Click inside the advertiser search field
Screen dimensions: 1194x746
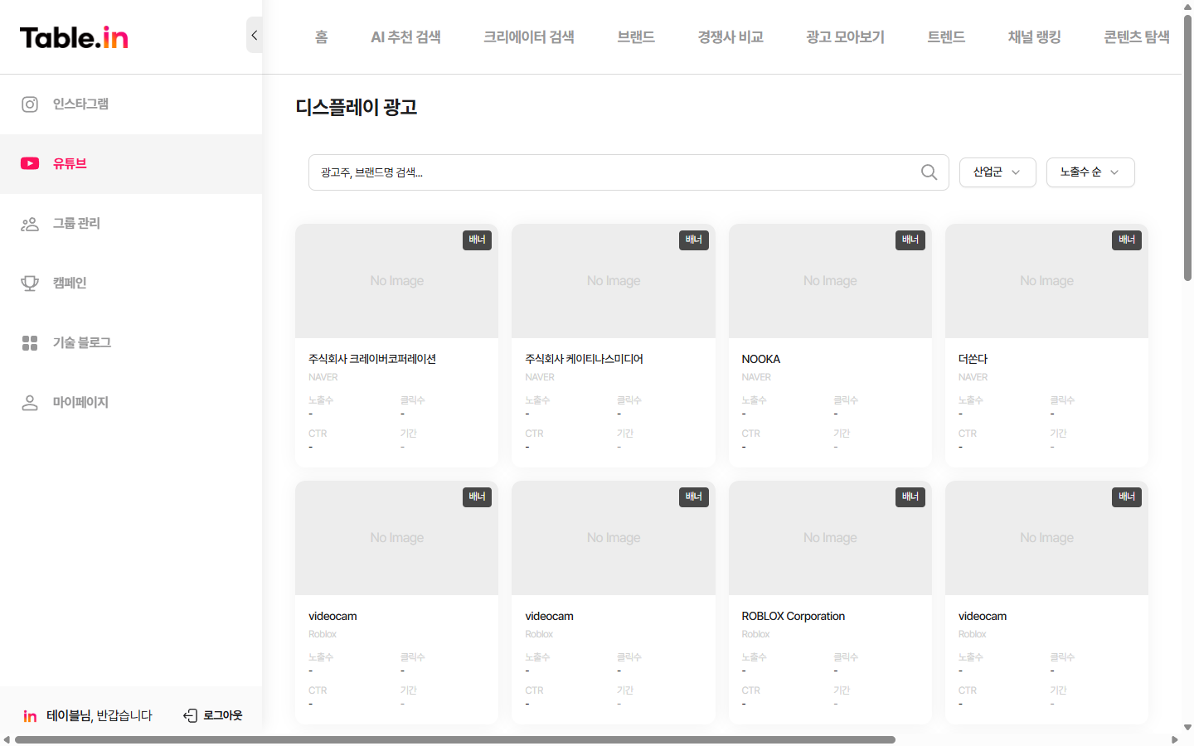click(580, 172)
